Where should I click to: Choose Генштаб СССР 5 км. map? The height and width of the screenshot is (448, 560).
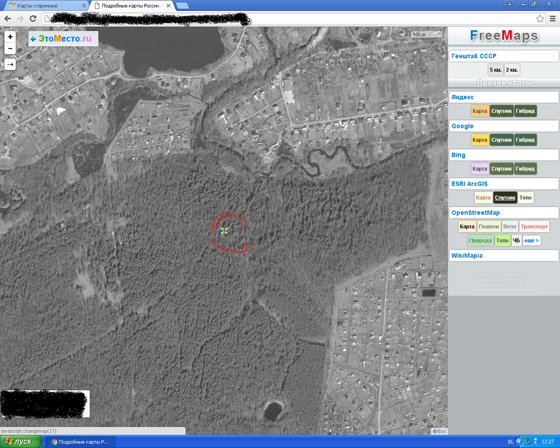point(495,70)
